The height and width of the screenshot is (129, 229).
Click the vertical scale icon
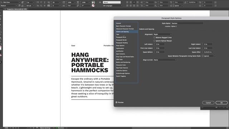pyautogui.click(x=64, y=3)
